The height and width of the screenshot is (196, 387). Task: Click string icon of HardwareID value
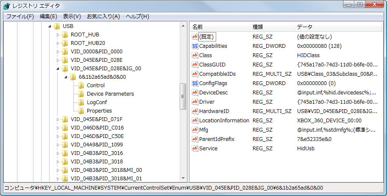coord(195,111)
